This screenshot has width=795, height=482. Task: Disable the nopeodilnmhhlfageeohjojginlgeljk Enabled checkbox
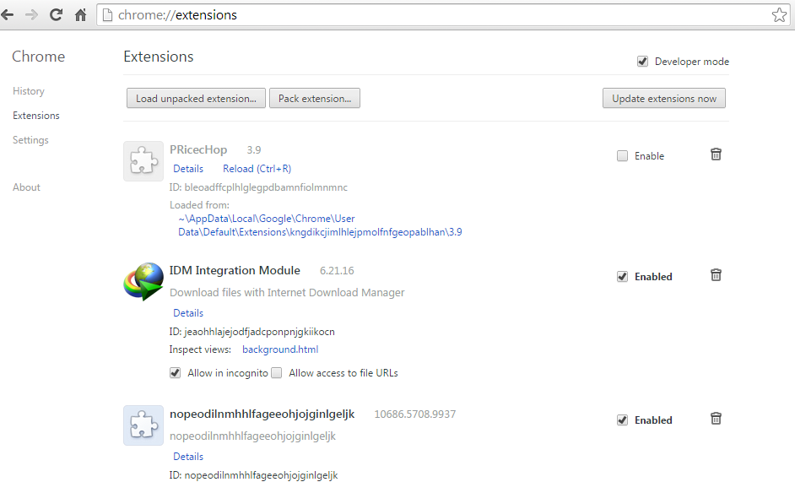point(622,420)
